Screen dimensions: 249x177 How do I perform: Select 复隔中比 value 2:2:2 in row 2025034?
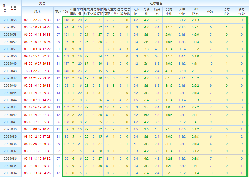pyautogui.click(x=169, y=173)
